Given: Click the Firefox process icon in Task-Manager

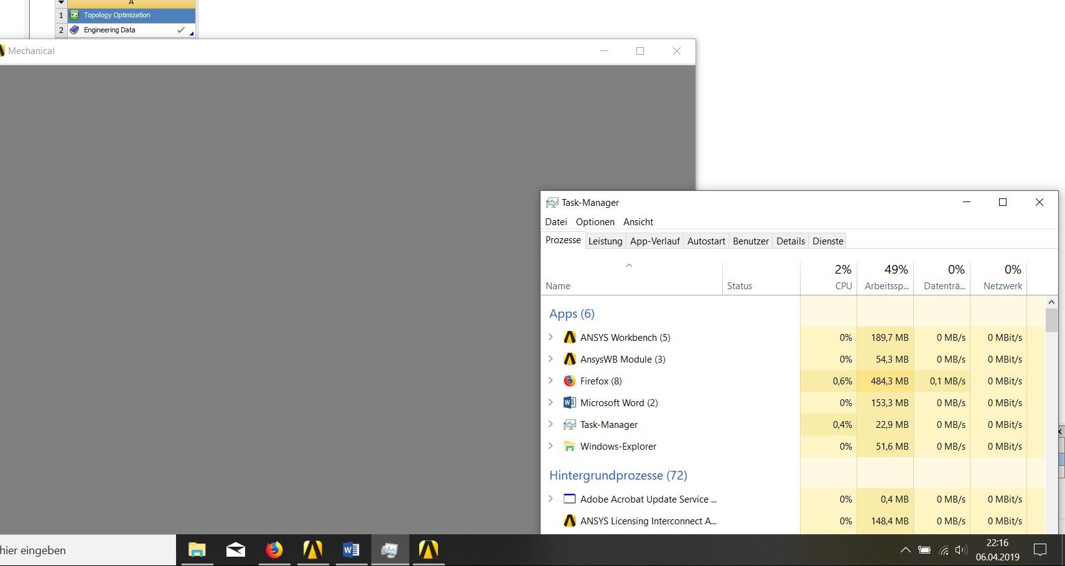Looking at the screenshot, I should click(569, 381).
